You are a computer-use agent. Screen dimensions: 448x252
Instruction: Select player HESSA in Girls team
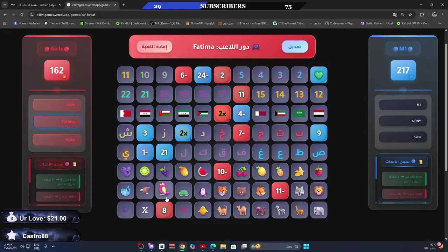[57, 139]
